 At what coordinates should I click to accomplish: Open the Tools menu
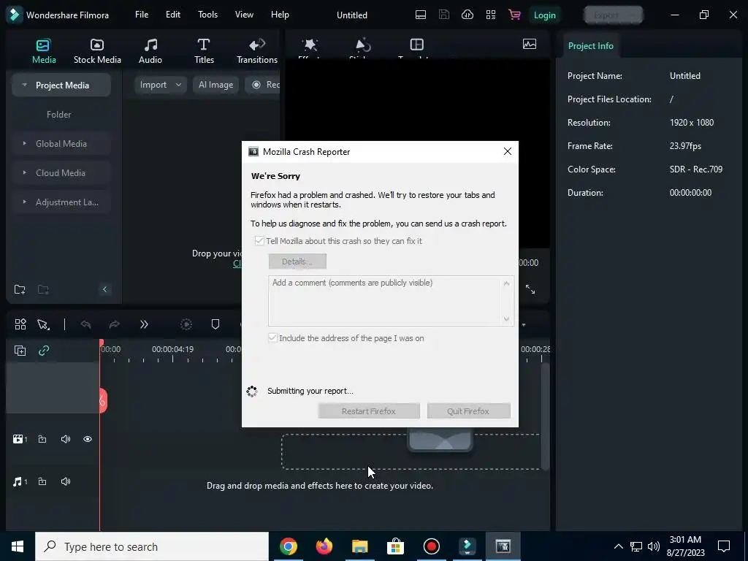207,15
